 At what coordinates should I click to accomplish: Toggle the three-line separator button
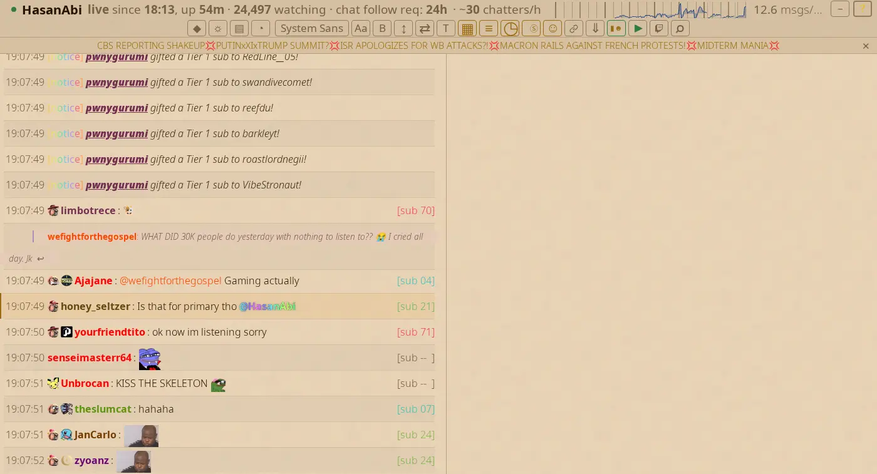coord(489,28)
